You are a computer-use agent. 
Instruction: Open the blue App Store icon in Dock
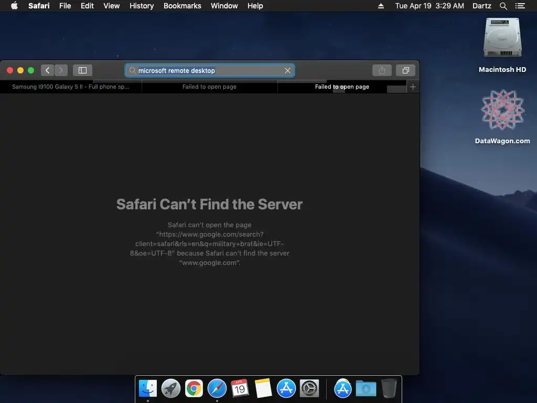point(286,389)
